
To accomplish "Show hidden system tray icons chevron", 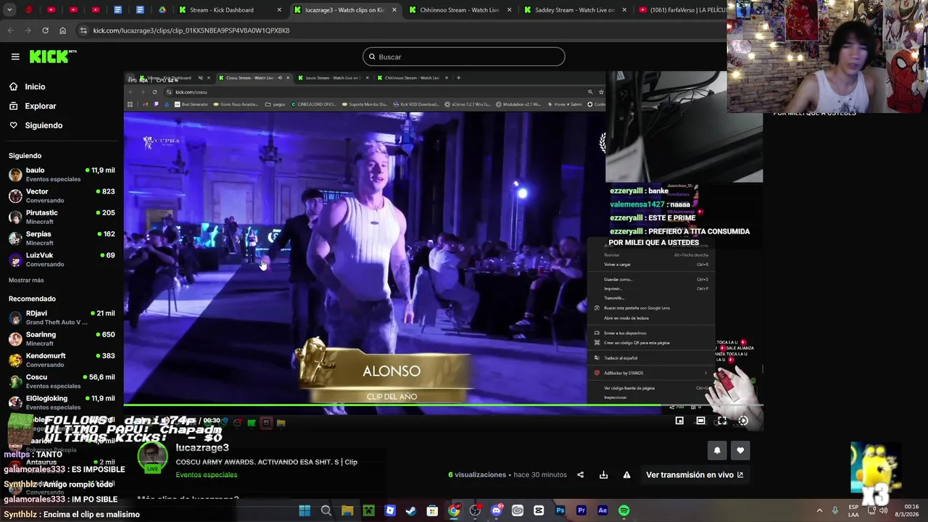I will tap(819, 510).
